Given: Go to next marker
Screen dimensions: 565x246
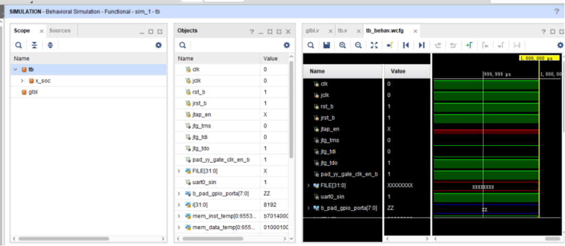Looking at the screenshot, I should click(x=501, y=45).
